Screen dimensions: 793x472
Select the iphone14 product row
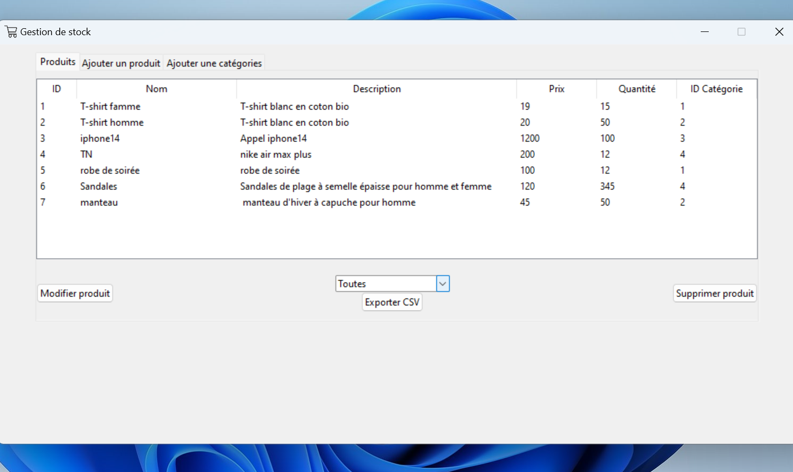100,139
